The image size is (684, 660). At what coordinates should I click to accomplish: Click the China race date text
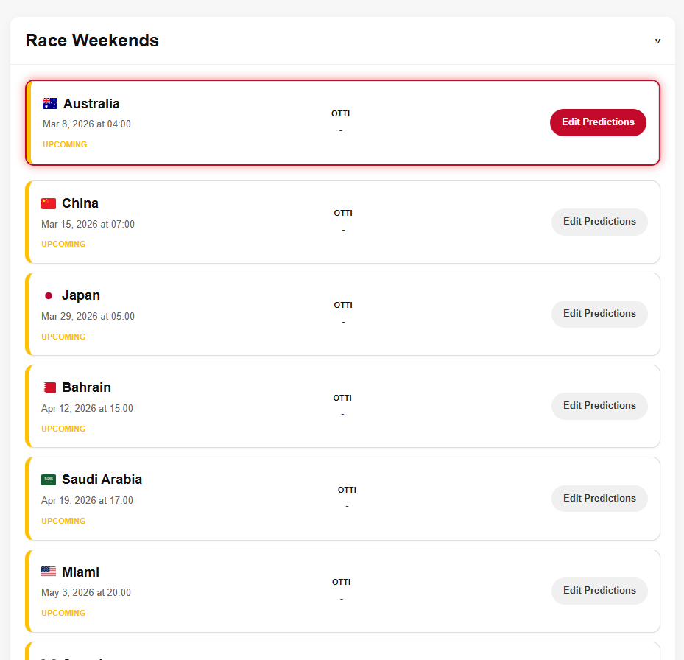pyautogui.click(x=88, y=224)
